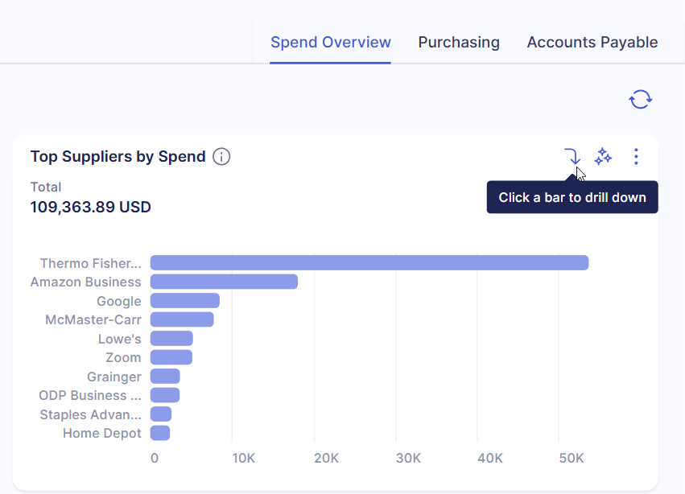Click the Thermo Fisher axis label
The height and width of the screenshot is (494, 685).
90,263
